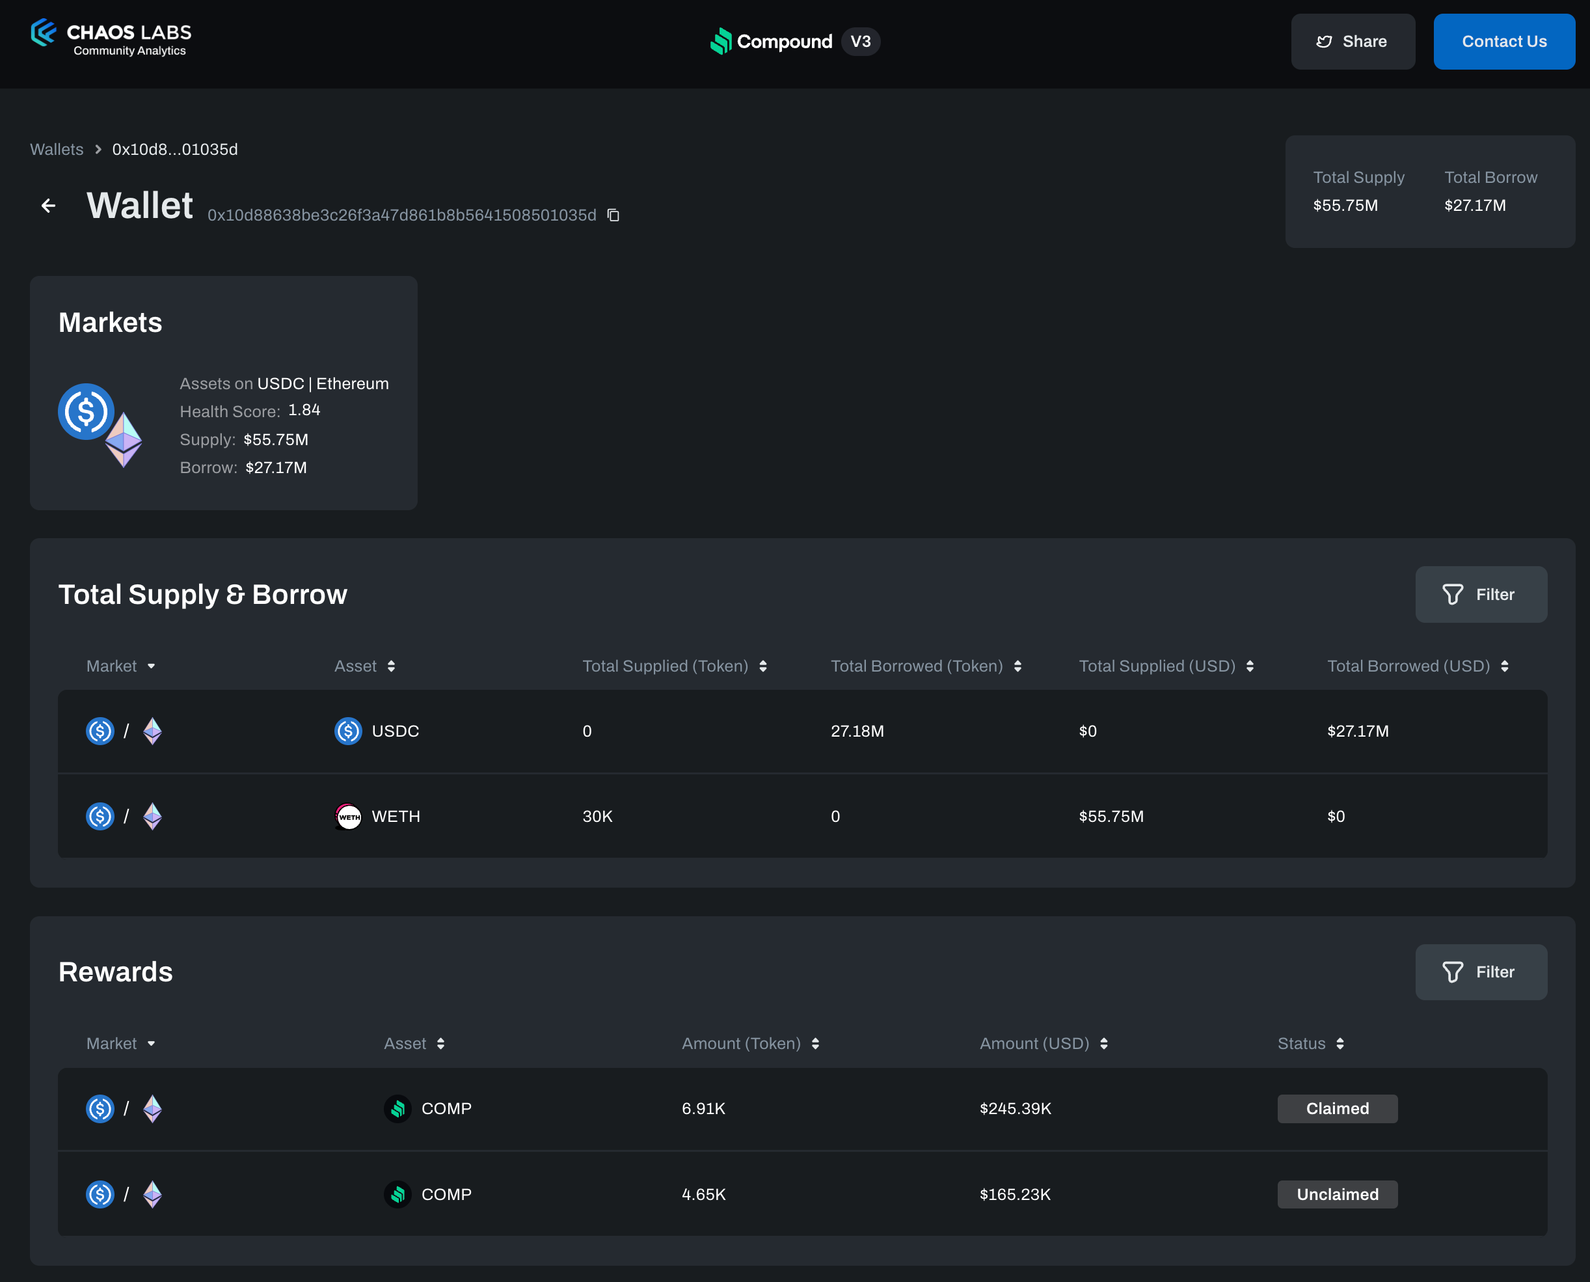Viewport: 1590px width, 1282px height.
Task: Navigate to Wallets breadcrumb
Action: (x=57, y=149)
